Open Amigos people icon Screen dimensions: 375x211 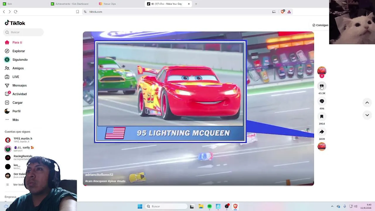tap(7, 68)
